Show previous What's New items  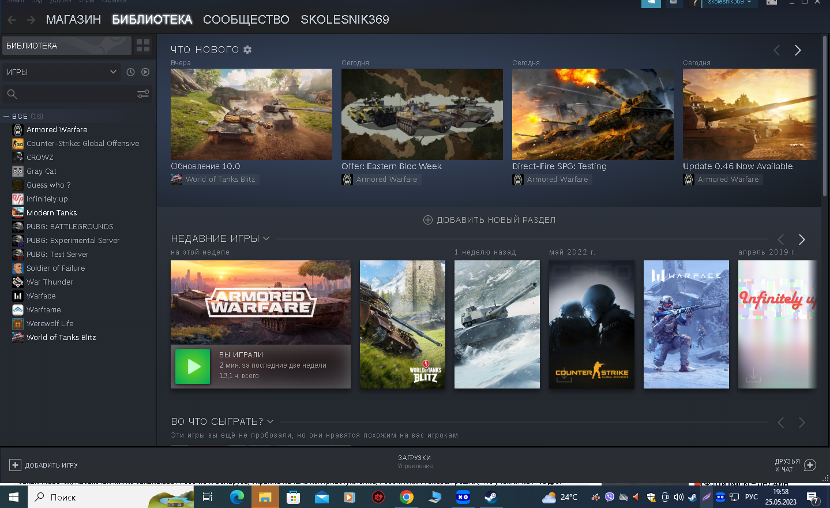coord(776,50)
